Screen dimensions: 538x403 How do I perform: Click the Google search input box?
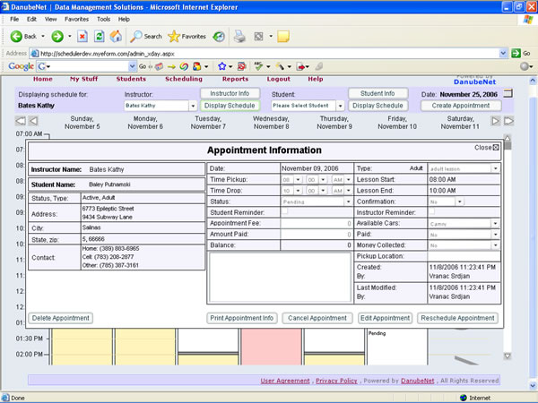86,66
